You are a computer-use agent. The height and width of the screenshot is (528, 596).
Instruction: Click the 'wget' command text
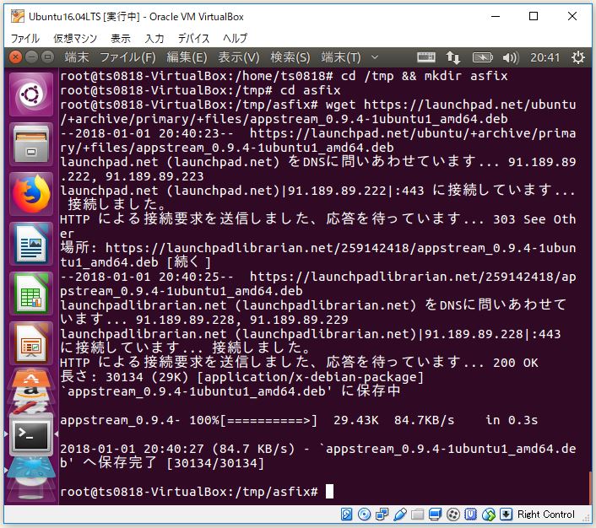point(340,105)
